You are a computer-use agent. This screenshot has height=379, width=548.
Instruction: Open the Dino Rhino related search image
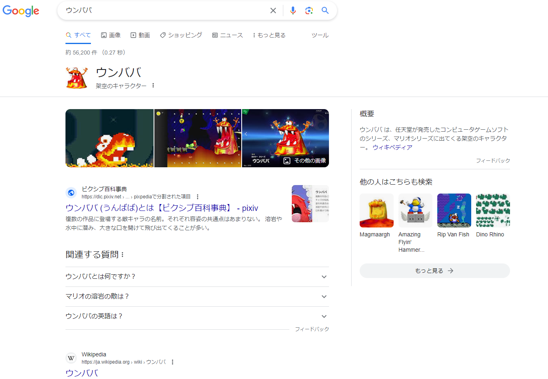(493, 211)
